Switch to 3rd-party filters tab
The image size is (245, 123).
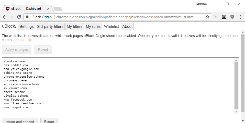coord(50,27)
